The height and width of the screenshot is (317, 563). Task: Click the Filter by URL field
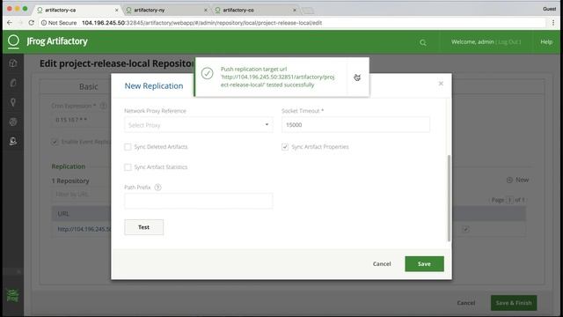click(81, 194)
